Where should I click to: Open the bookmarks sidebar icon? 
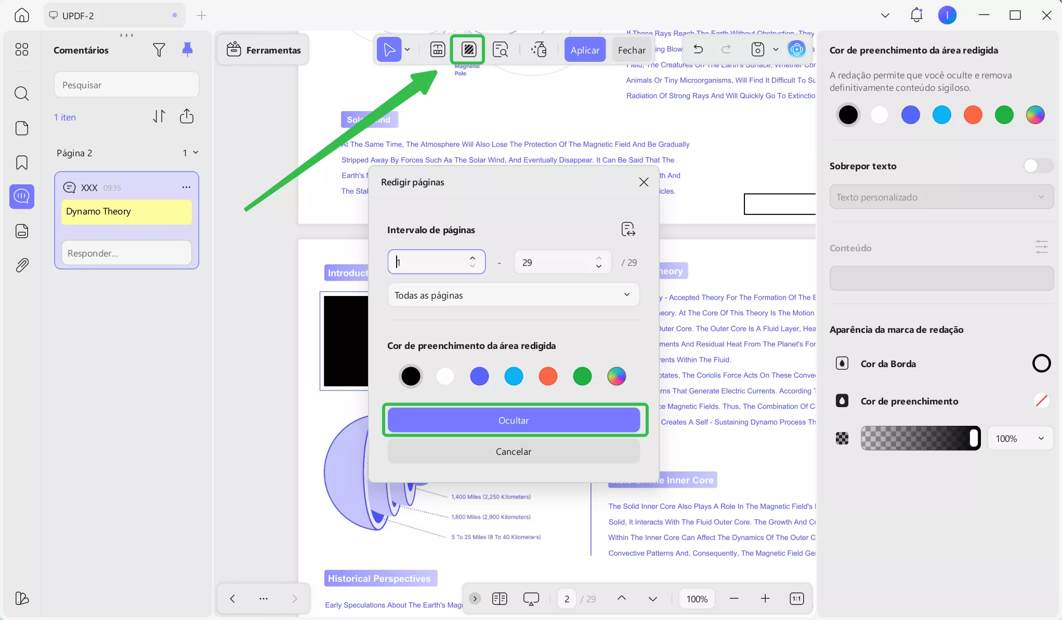(22, 163)
